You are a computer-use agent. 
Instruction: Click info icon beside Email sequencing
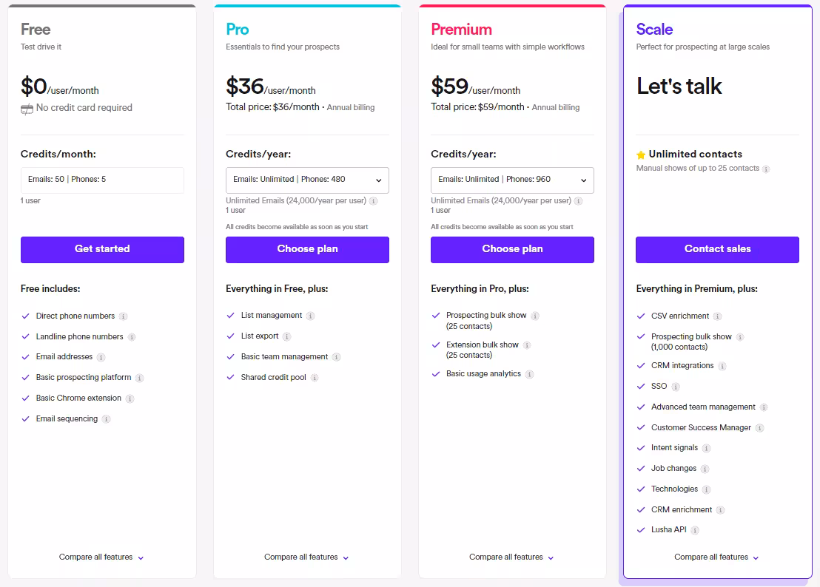(x=107, y=419)
